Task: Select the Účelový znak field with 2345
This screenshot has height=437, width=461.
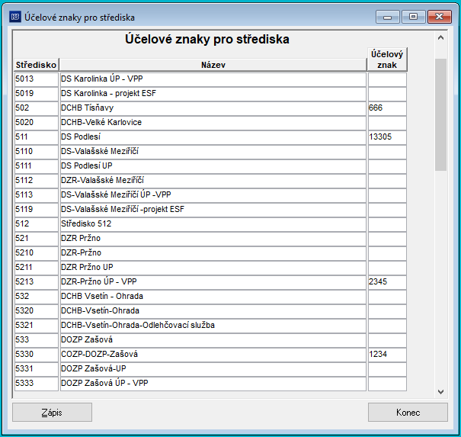Action: pos(387,282)
